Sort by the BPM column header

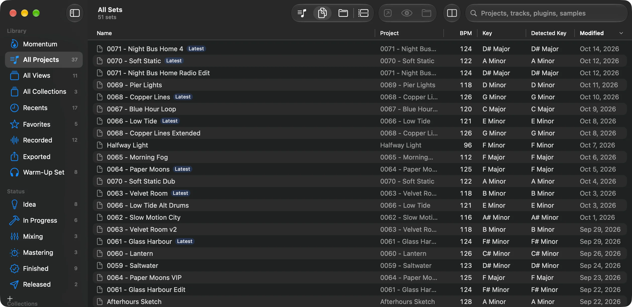466,33
